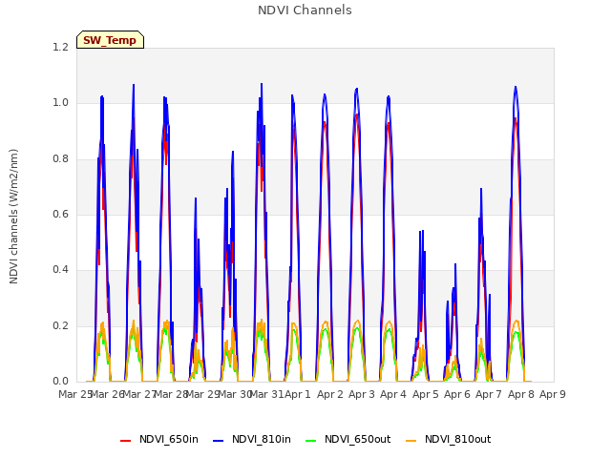The width and height of the screenshot is (611, 458).
Task: Click the NDVI Channels chart title
Action: coord(305,10)
